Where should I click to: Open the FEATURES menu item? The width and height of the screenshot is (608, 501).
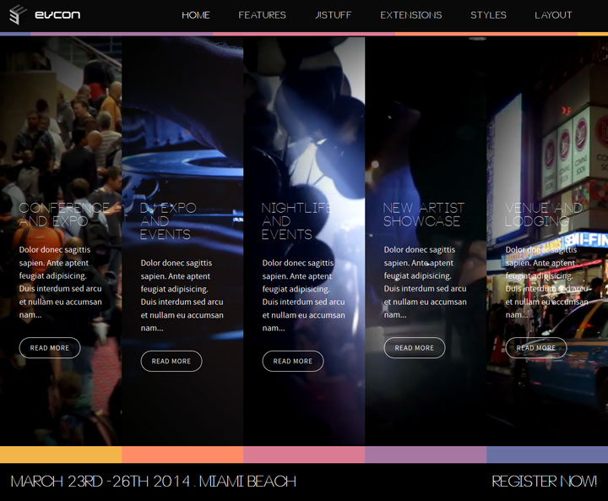(x=262, y=15)
